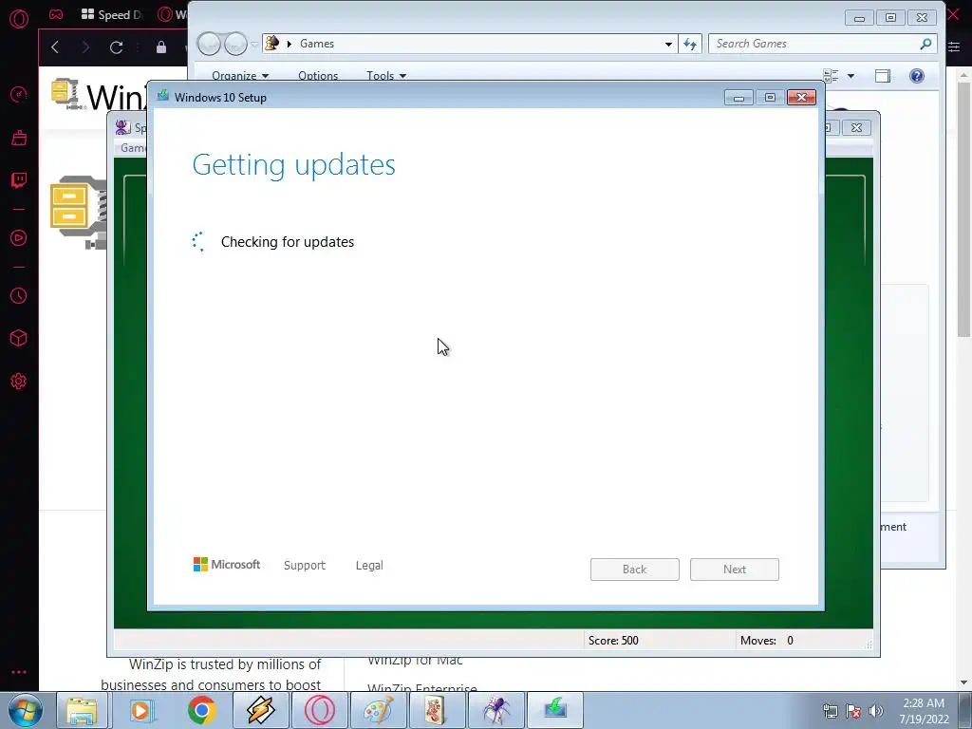The width and height of the screenshot is (972, 729).
Task: Open Spider Solitaire Game menu
Action: pyautogui.click(x=133, y=147)
